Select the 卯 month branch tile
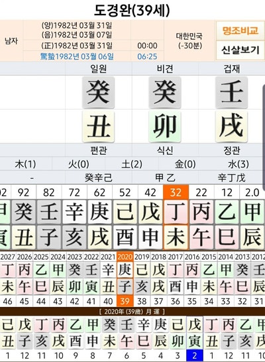 [165, 126]
